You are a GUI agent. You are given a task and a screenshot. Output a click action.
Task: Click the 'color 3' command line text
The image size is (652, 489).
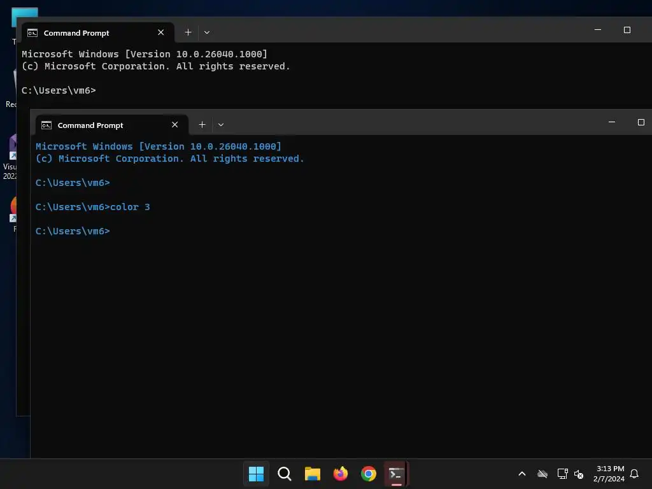pyautogui.click(x=130, y=207)
